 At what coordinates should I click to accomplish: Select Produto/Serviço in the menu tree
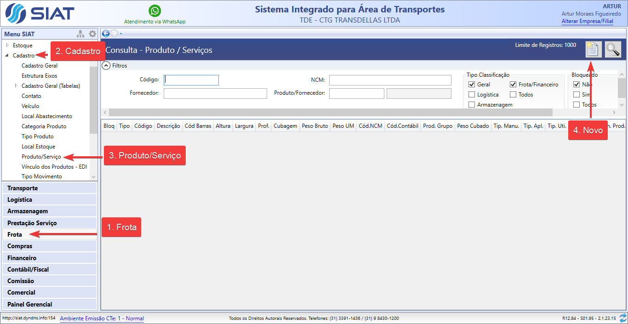pos(41,157)
